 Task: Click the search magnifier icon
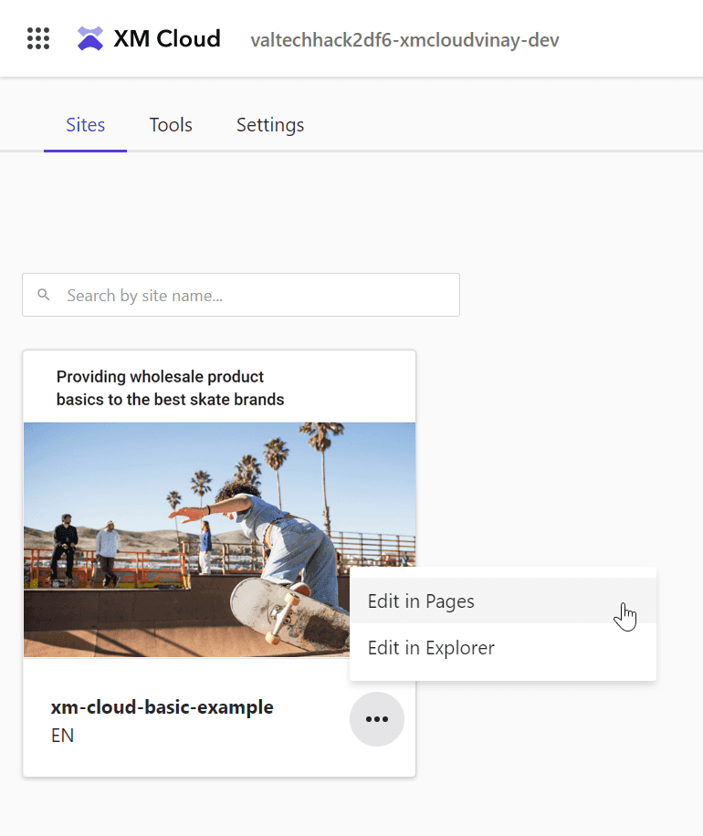[44, 295]
